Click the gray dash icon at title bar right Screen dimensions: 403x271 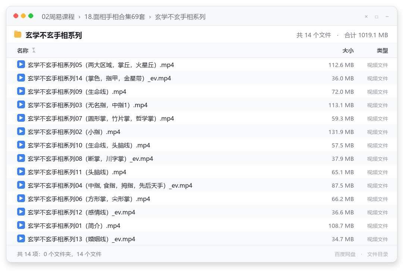[x=387, y=17]
